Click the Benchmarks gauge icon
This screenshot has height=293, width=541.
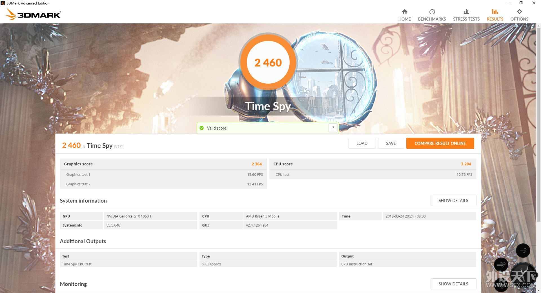coord(432,12)
